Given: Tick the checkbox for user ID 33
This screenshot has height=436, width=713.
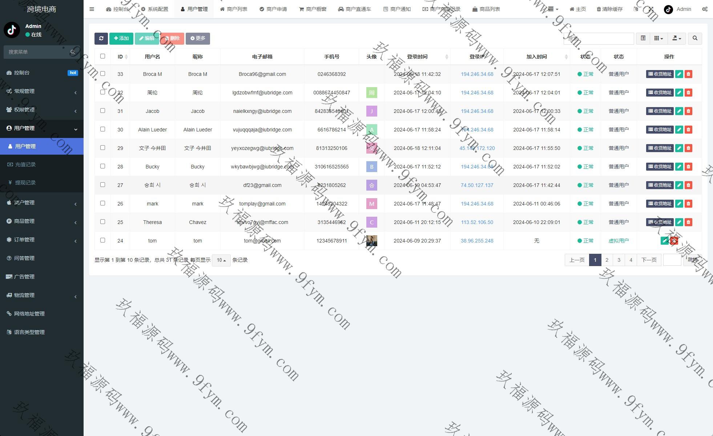Looking at the screenshot, I should coord(102,74).
